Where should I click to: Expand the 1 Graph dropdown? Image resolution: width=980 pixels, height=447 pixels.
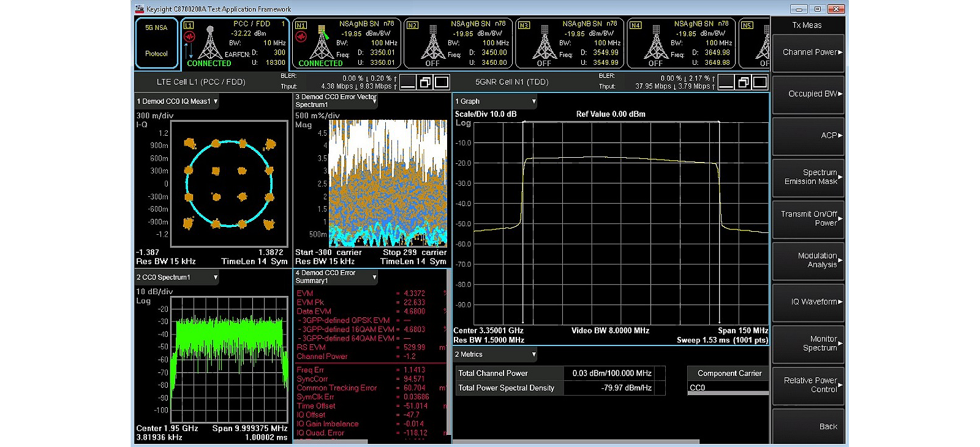tap(496, 102)
